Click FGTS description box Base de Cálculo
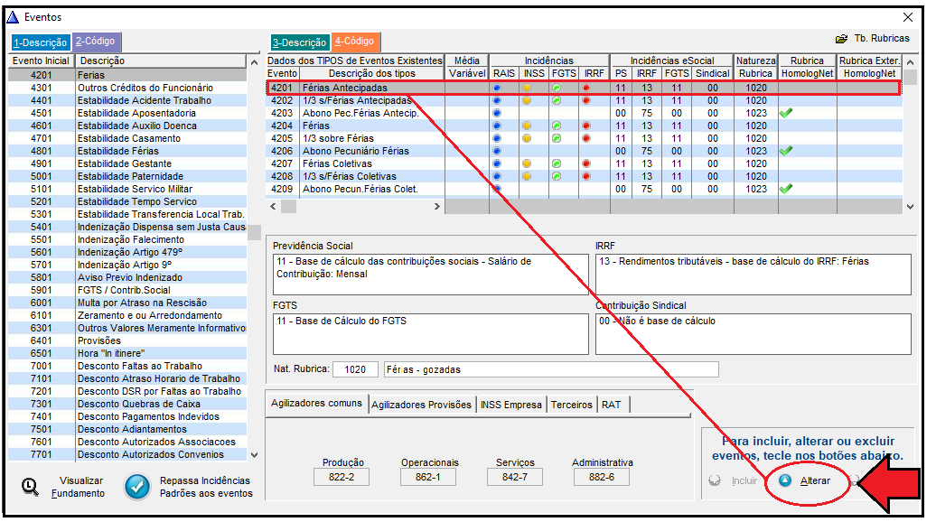Viewport: 936px width, 522px height. click(431, 334)
